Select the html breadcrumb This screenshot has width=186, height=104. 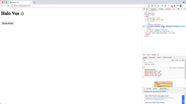coord(144,55)
